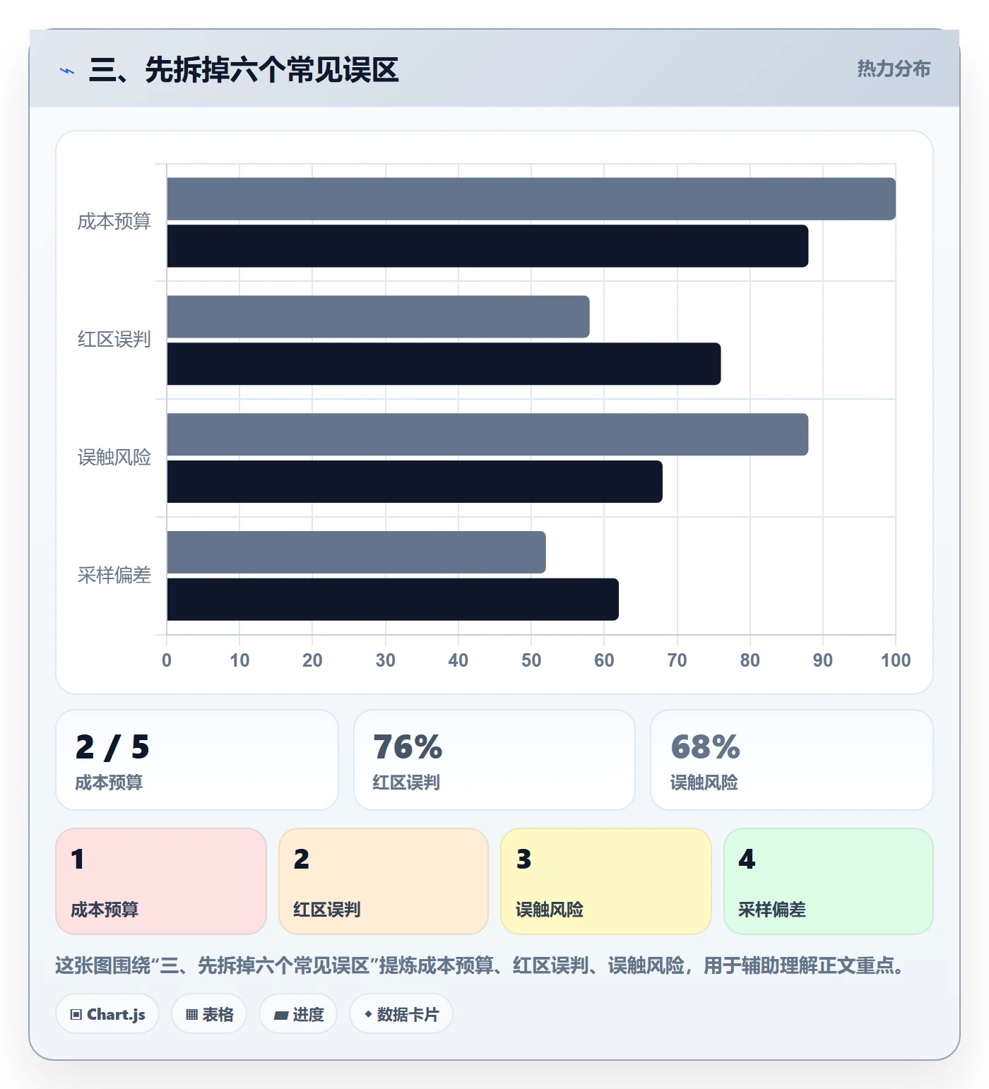989x1089 pixels.
Task: Click the 热力分布 label in header
Action: (894, 69)
